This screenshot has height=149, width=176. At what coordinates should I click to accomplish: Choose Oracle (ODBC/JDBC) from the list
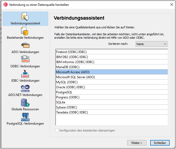point(112,87)
